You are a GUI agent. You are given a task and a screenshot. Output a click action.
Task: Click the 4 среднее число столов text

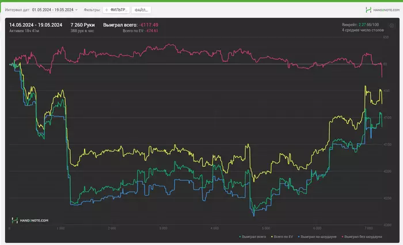(x=363, y=30)
